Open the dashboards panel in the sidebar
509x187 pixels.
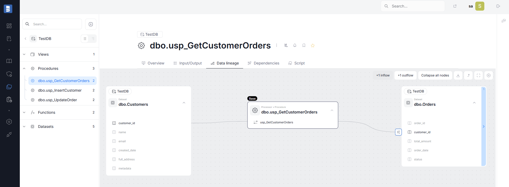[x=9, y=26]
